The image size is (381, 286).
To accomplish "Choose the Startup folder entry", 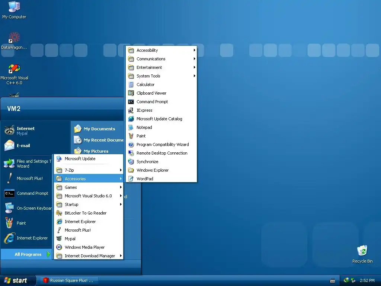I will (x=89, y=204).
